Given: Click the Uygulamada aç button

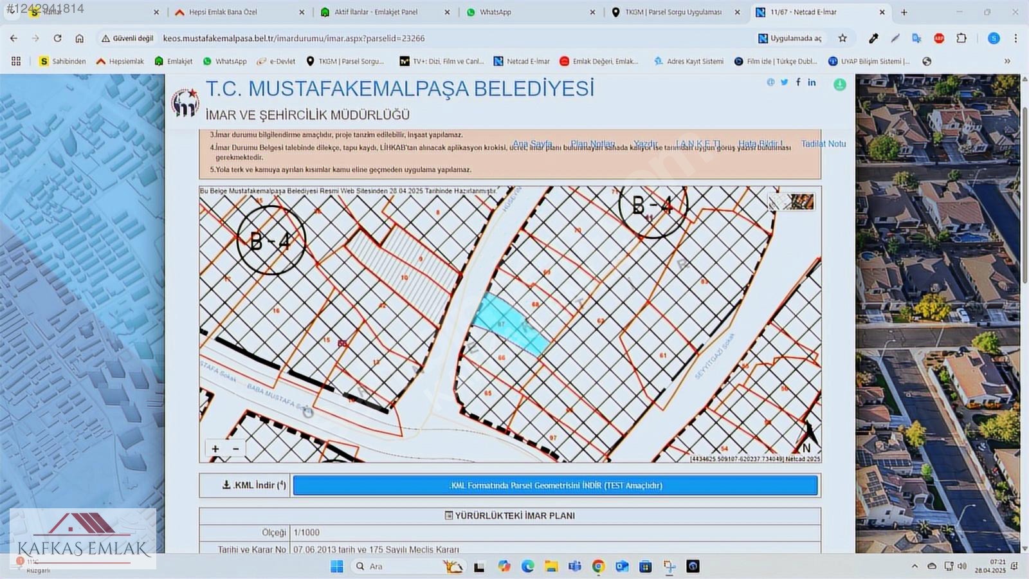Looking at the screenshot, I should (x=790, y=39).
